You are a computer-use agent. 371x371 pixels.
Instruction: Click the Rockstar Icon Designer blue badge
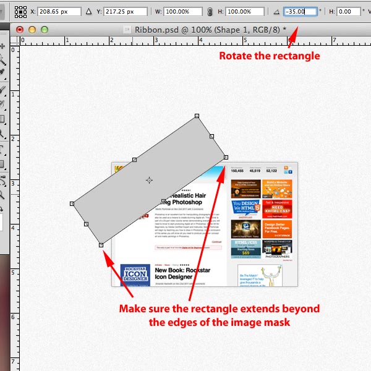(135, 275)
